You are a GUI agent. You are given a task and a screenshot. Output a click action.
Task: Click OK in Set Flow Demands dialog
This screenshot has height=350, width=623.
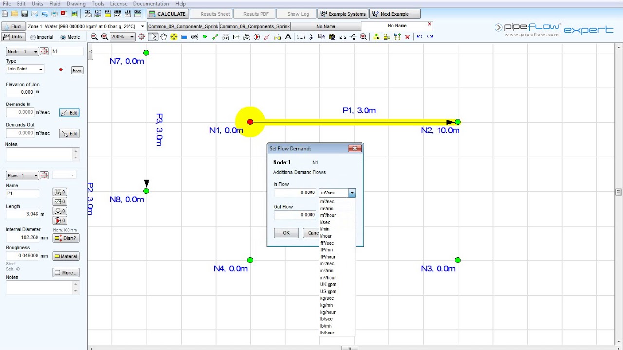tap(286, 233)
